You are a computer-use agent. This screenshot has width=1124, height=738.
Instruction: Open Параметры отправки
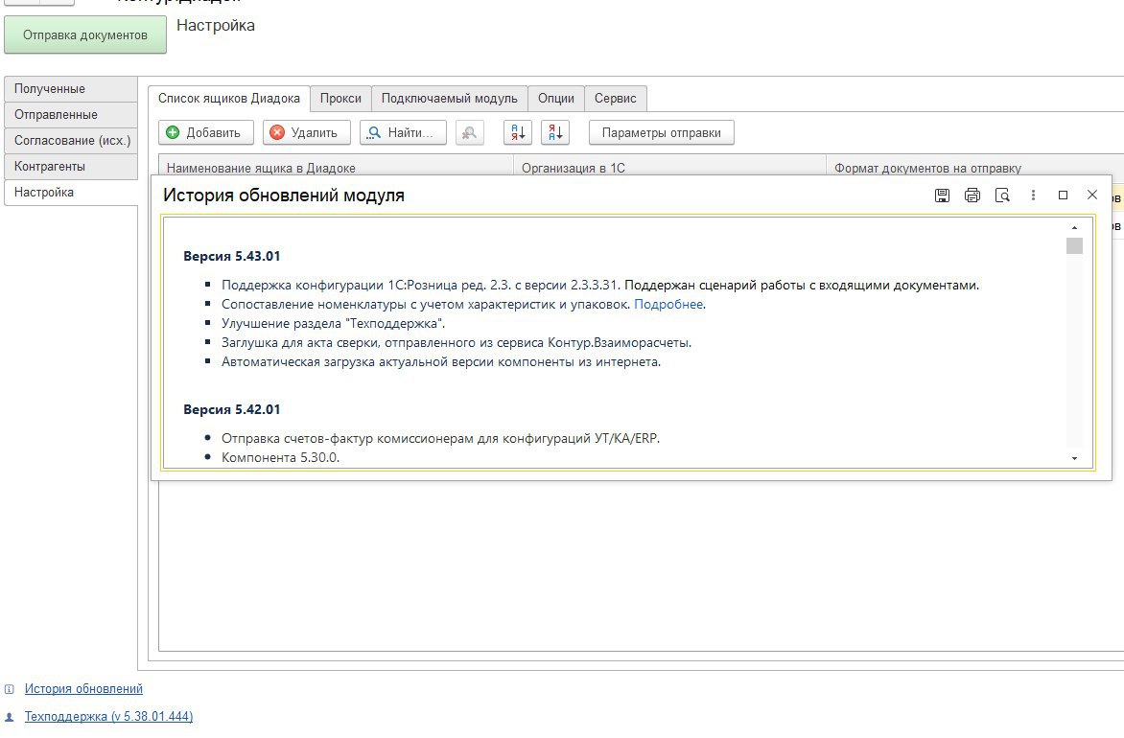pyautogui.click(x=661, y=132)
